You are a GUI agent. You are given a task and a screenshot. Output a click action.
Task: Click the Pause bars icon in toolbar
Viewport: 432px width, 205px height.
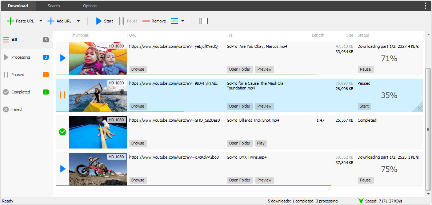tap(121, 21)
